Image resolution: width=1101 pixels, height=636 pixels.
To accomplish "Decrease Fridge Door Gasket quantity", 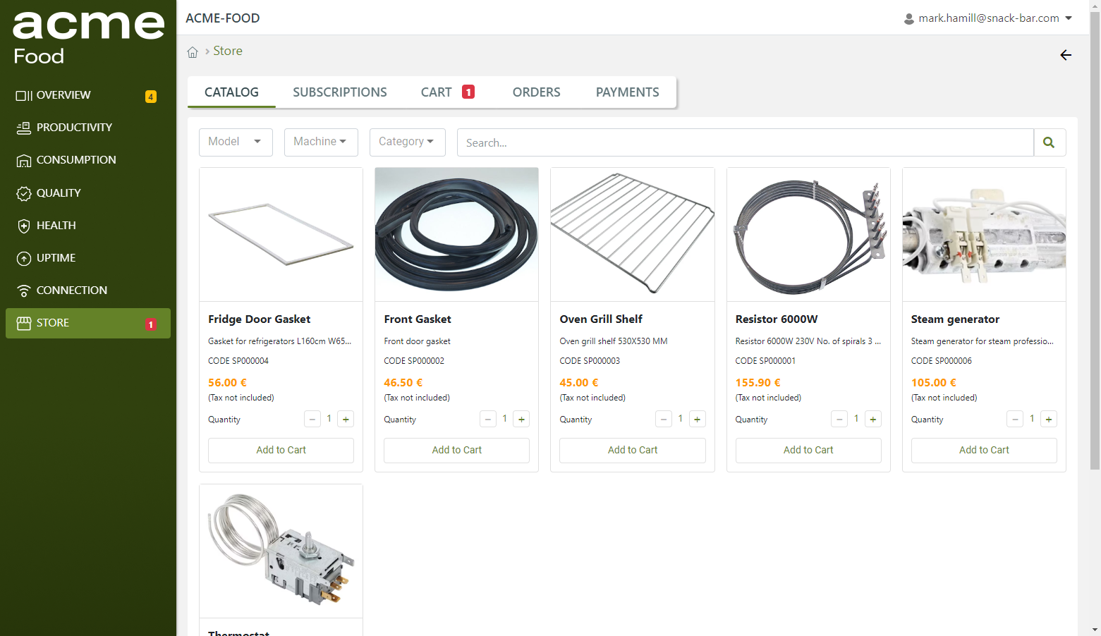I will [x=312, y=420].
